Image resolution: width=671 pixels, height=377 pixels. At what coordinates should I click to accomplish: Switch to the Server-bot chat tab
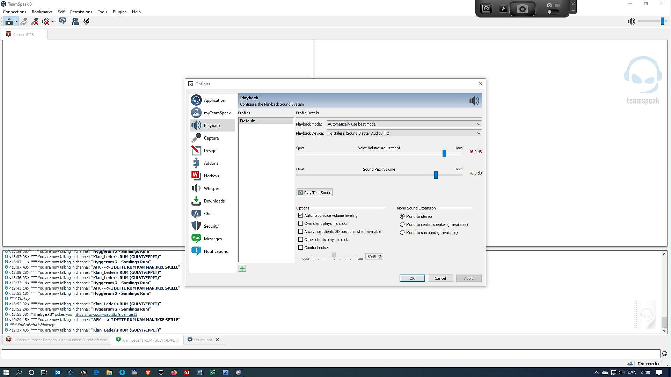(x=203, y=340)
